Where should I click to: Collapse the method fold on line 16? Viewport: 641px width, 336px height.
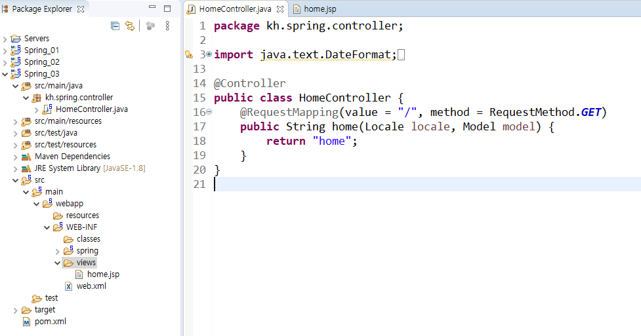click(x=209, y=112)
